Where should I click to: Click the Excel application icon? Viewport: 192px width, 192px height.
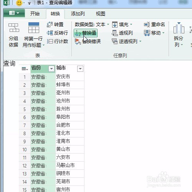pos(7,3)
